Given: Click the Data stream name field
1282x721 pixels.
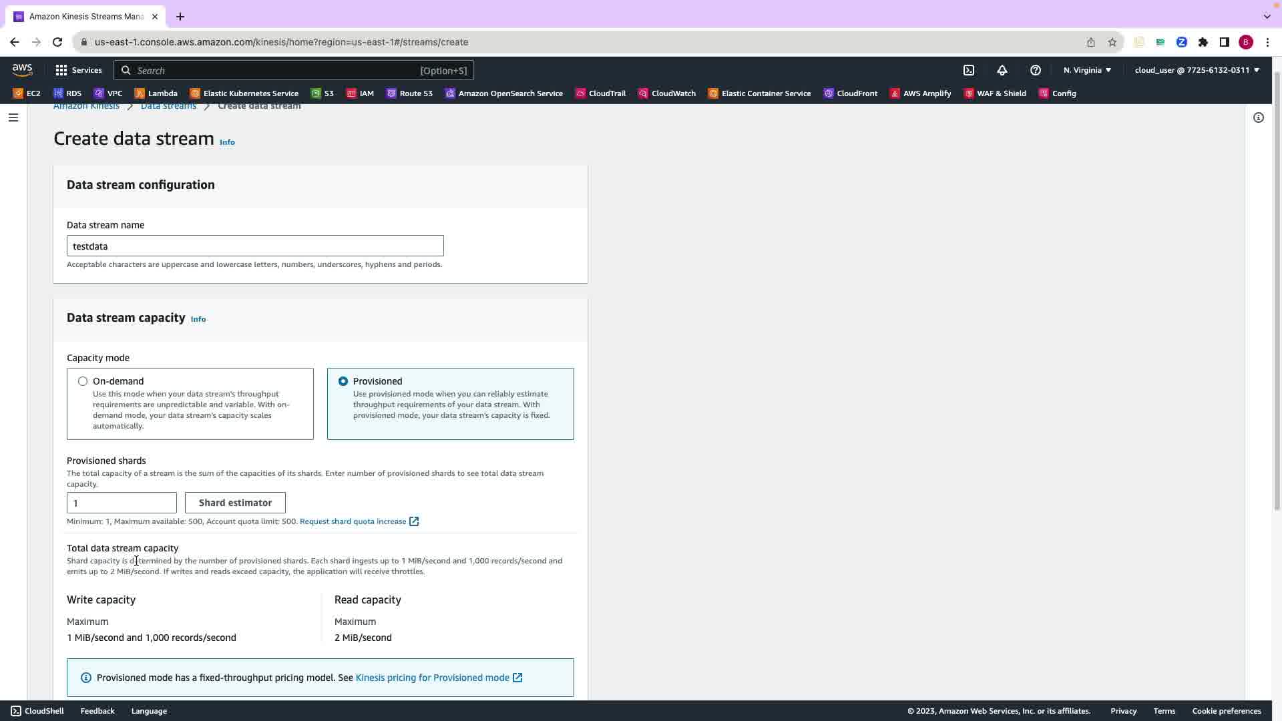Looking at the screenshot, I should (255, 246).
